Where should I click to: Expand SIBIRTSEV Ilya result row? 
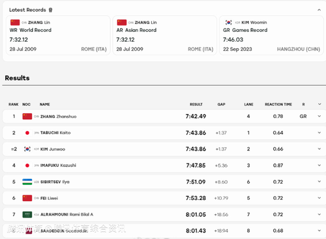point(319,182)
